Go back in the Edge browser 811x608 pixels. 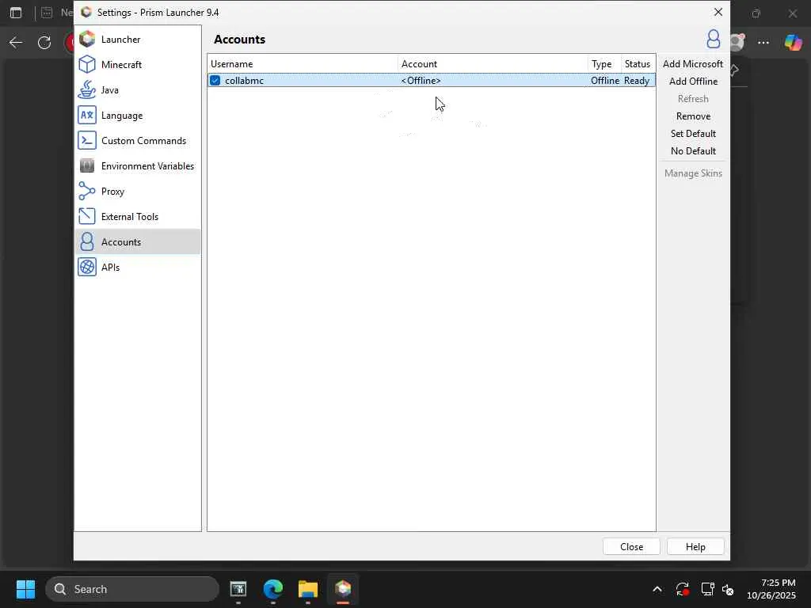point(16,43)
